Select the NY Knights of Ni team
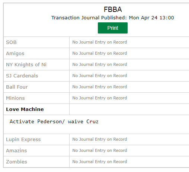 point(26,65)
